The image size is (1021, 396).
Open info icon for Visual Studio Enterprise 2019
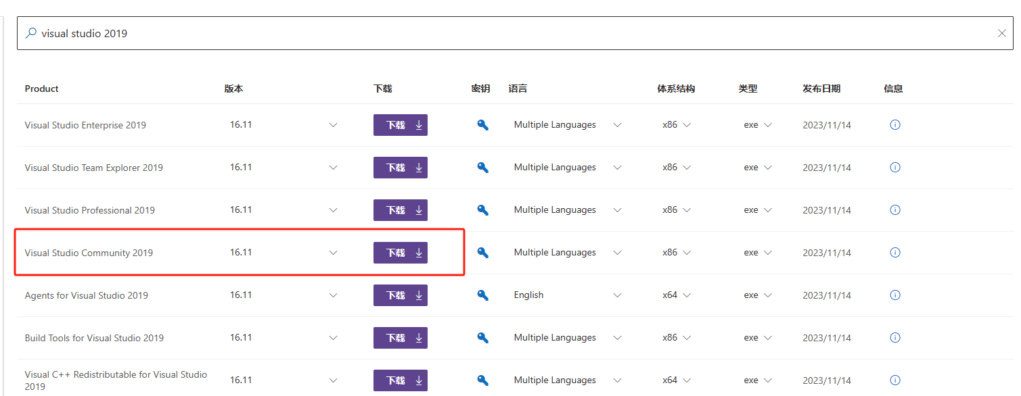click(895, 125)
